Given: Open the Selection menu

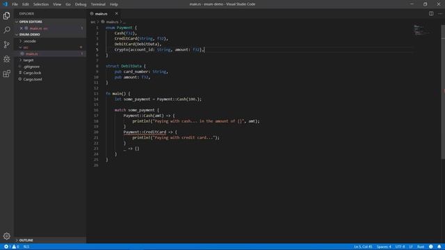Looking at the screenshot, I should pos(41,4).
